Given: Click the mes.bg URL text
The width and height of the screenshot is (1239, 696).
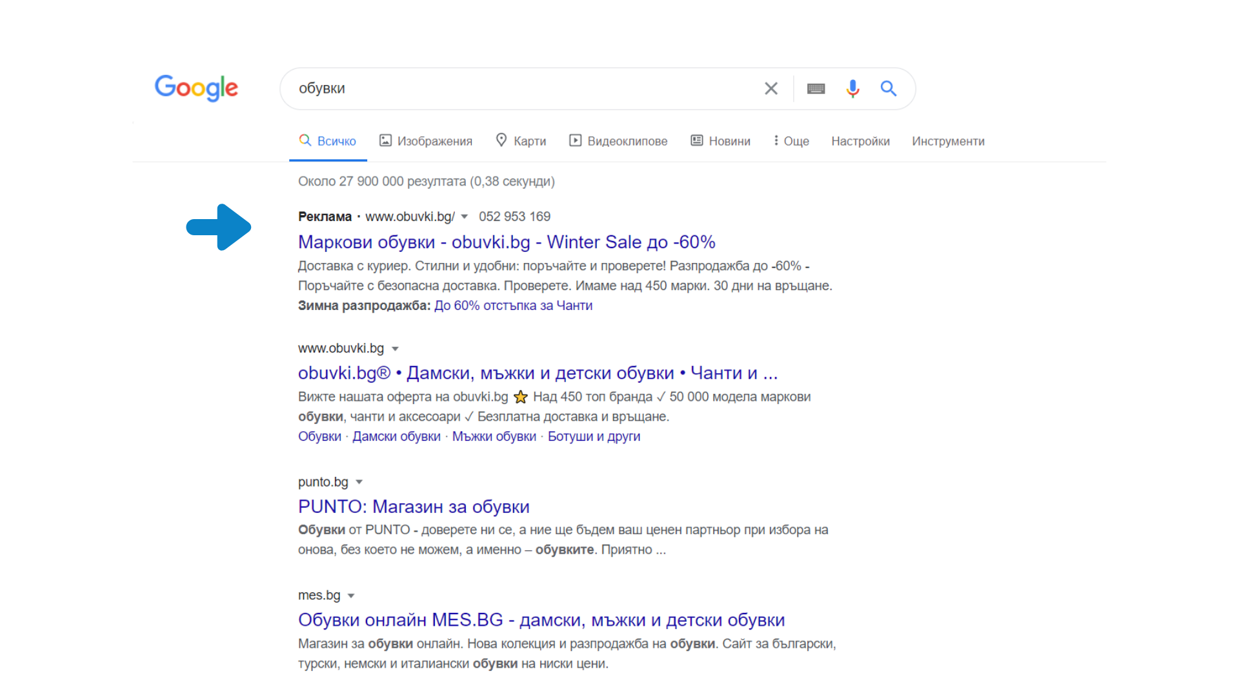Looking at the screenshot, I should click(319, 595).
